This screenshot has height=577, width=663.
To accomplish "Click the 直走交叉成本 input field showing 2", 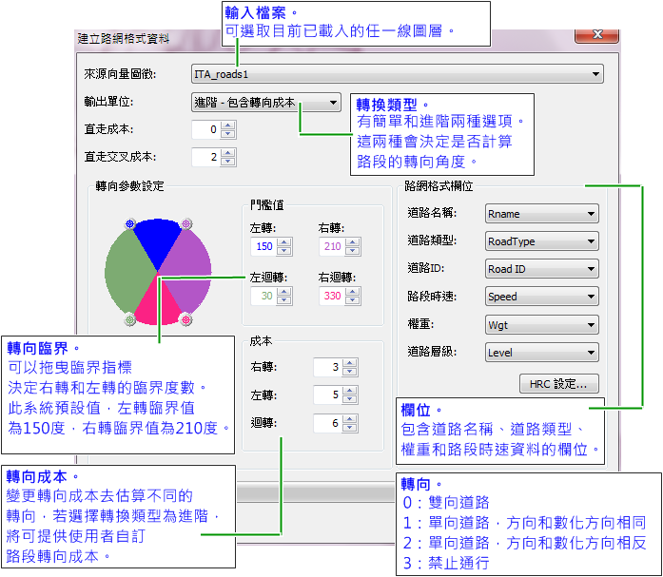I will pyautogui.click(x=206, y=157).
